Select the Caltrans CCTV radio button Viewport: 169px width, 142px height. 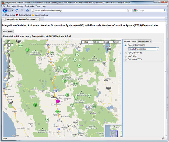pos(126,60)
